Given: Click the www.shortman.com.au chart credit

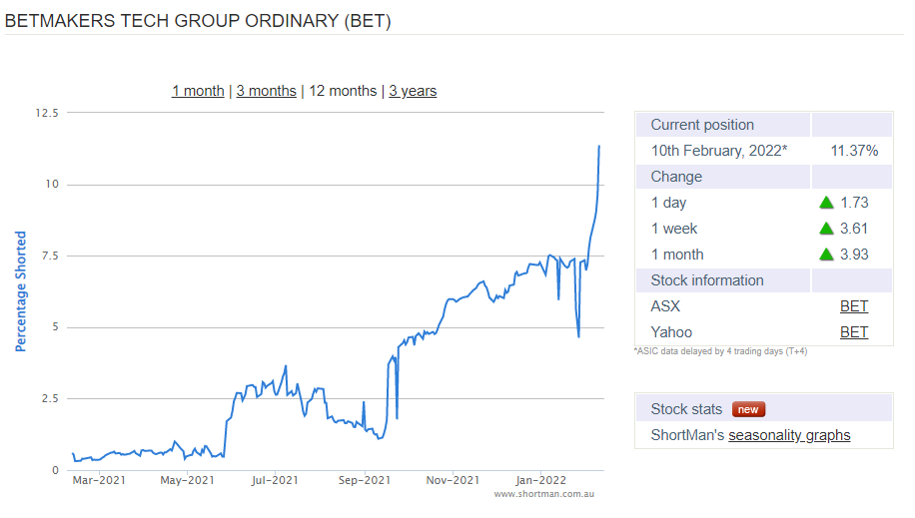Looking at the screenshot, I should (543, 494).
